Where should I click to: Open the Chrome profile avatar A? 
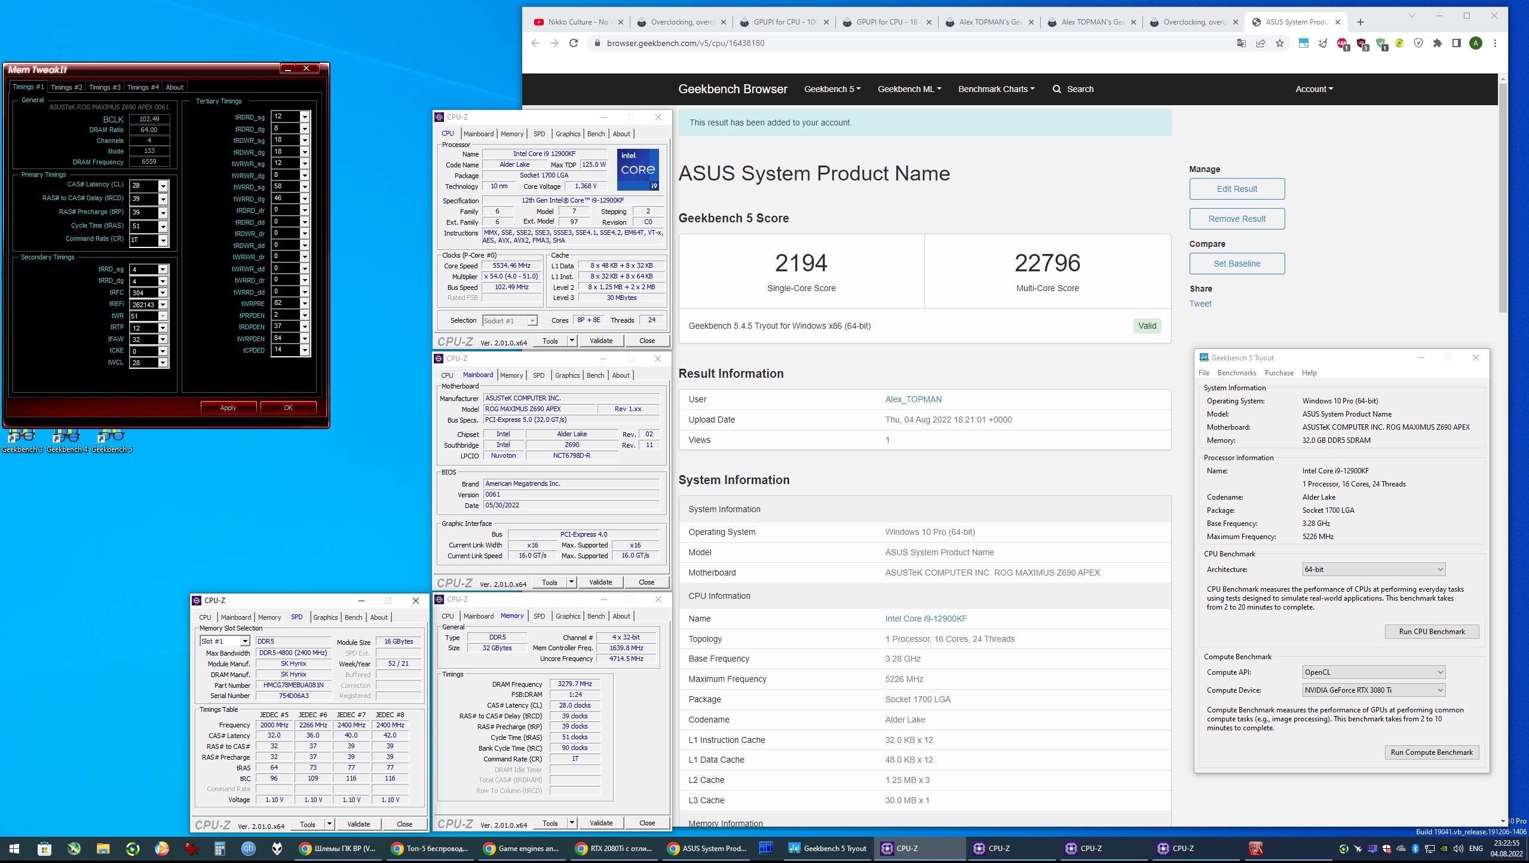1476,43
